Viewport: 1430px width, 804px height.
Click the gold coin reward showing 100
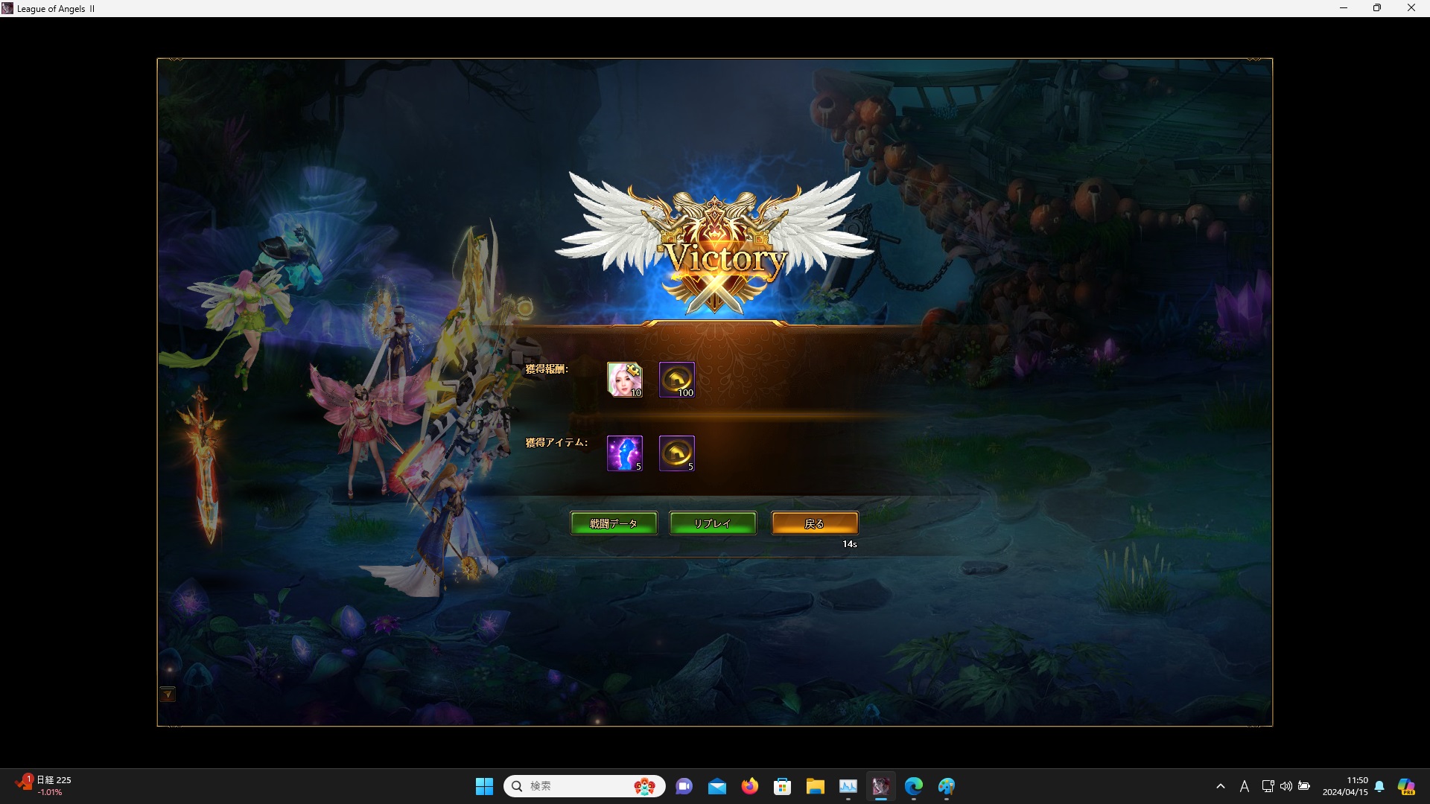(676, 380)
